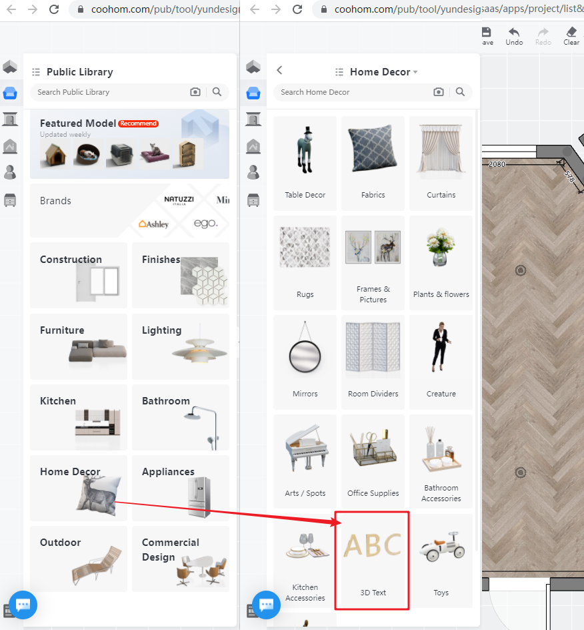Go back using the Home Decor panel arrow
This screenshot has height=630, width=584.
(280, 70)
